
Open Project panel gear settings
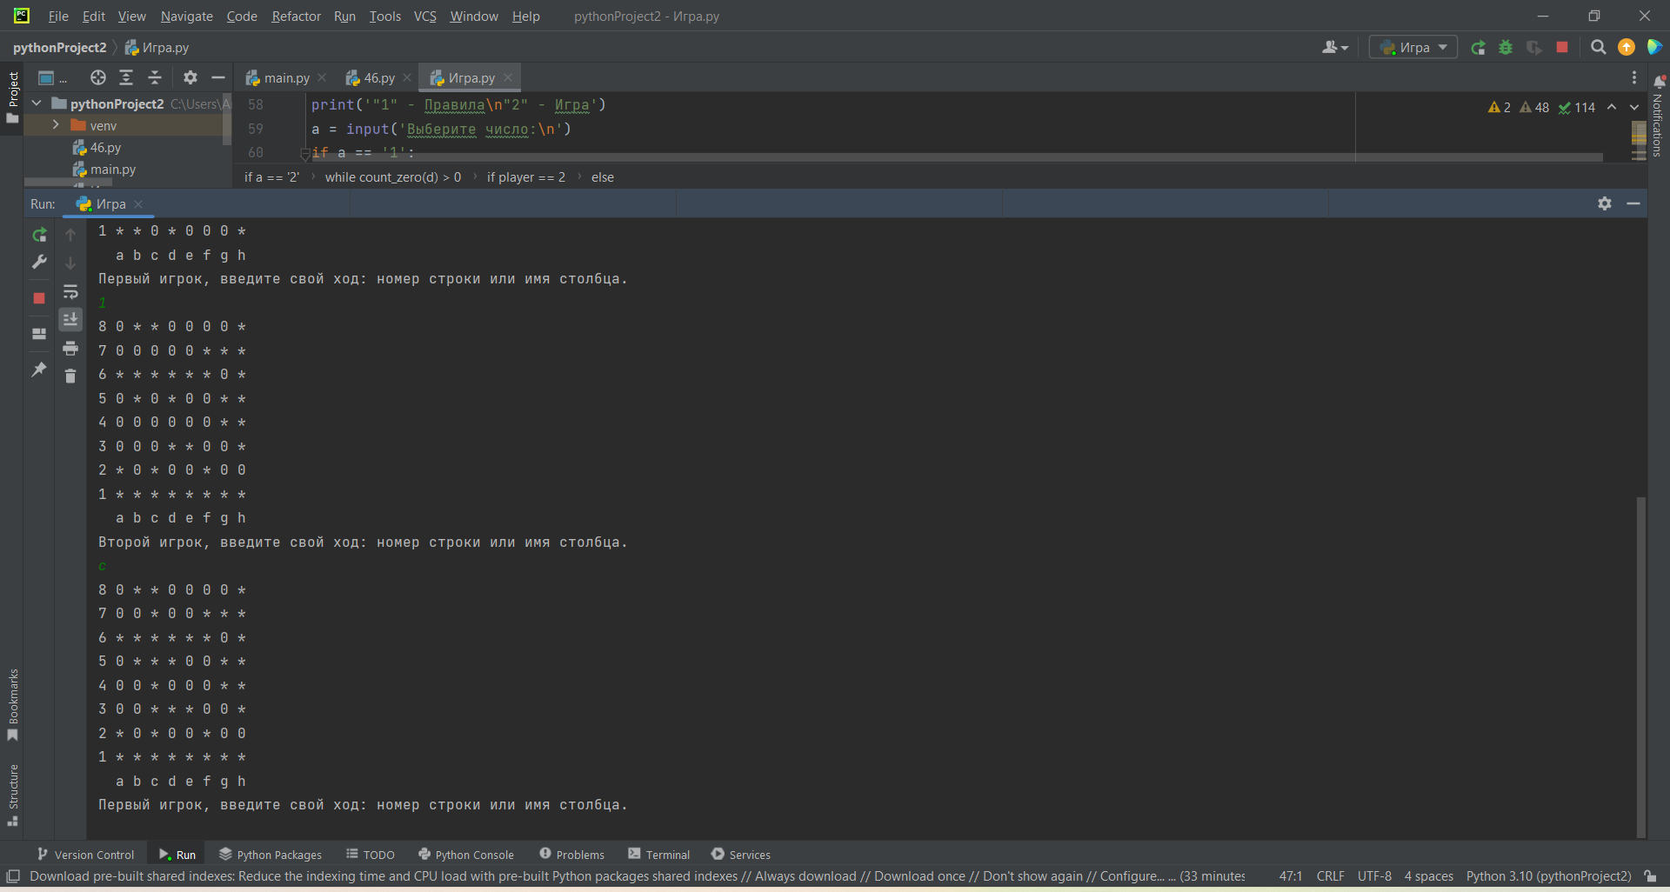(x=190, y=77)
